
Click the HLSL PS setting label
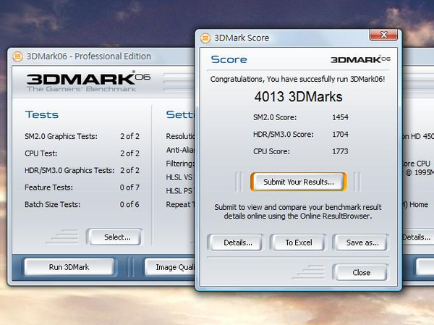click(x=180, y=190)
